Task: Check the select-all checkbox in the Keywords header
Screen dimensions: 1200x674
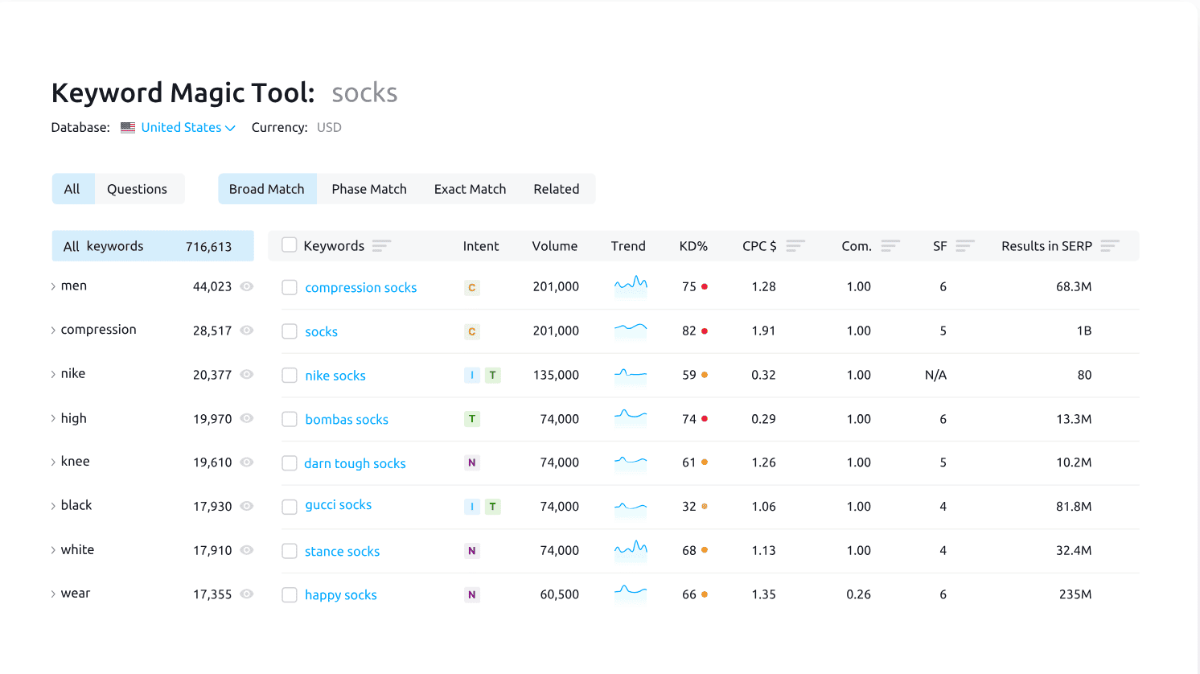Action: 289,245
